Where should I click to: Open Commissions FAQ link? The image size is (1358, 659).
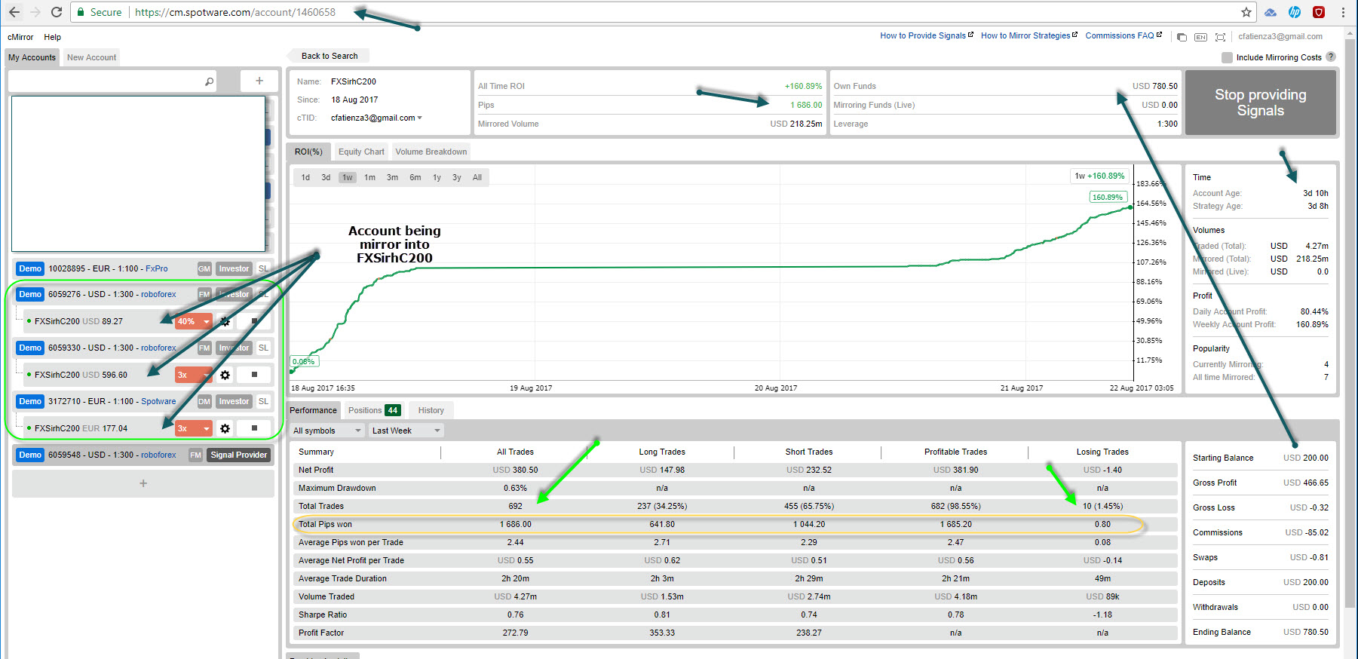(x=1123, y=35)
